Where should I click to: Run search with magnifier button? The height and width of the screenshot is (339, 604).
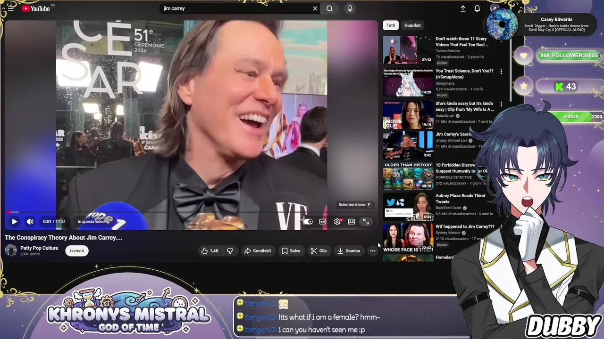(x=329, y=8)
